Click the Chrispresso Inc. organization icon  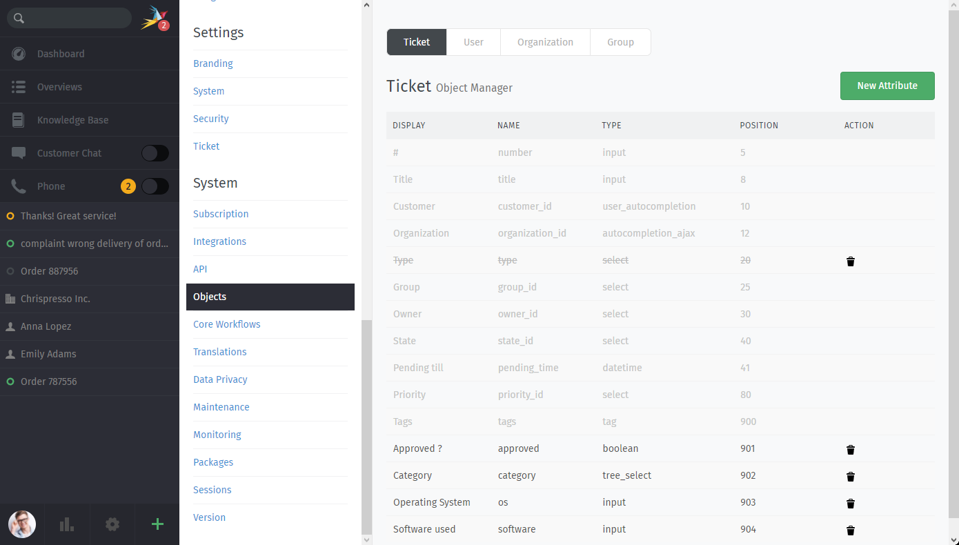[x=10, y=299]
